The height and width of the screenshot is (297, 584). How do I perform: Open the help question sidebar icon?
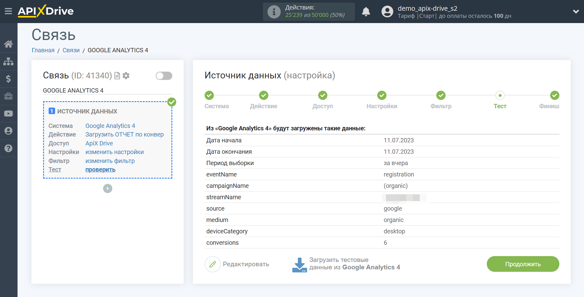(8, 148)
